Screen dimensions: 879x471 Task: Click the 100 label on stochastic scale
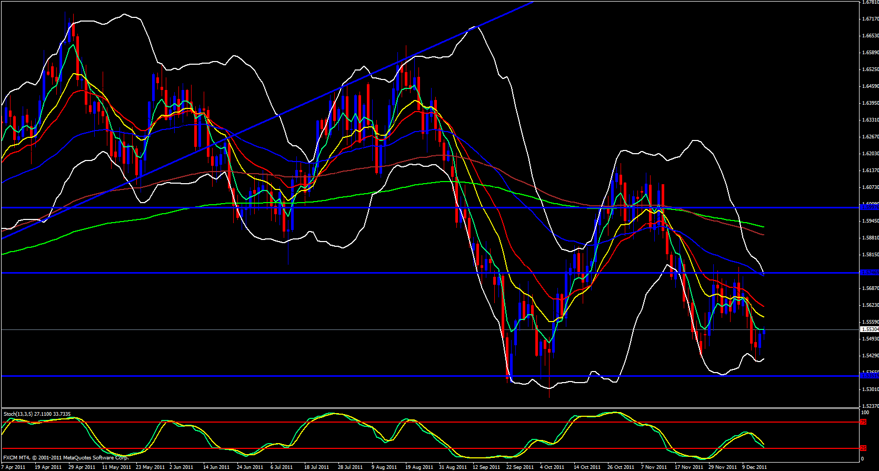tap(865, 413)
